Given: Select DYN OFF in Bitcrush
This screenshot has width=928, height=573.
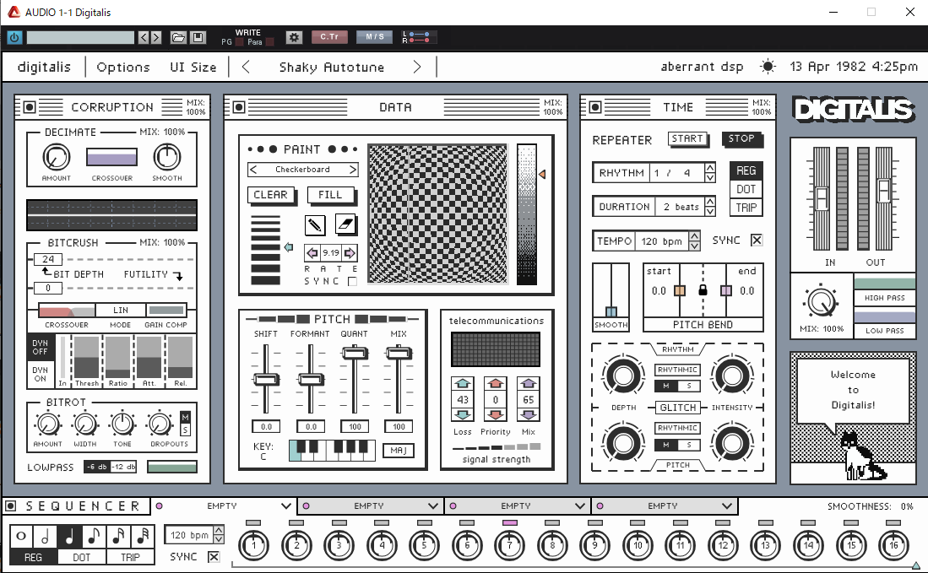Looking at the screenshot, I should [x=41, y=347].
